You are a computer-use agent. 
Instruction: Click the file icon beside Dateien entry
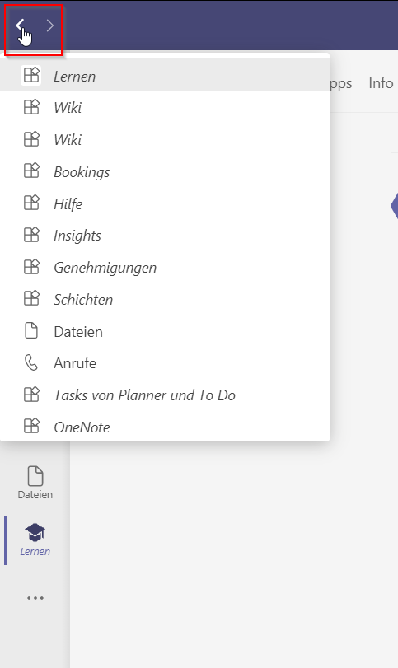click(x=31, y=331)
